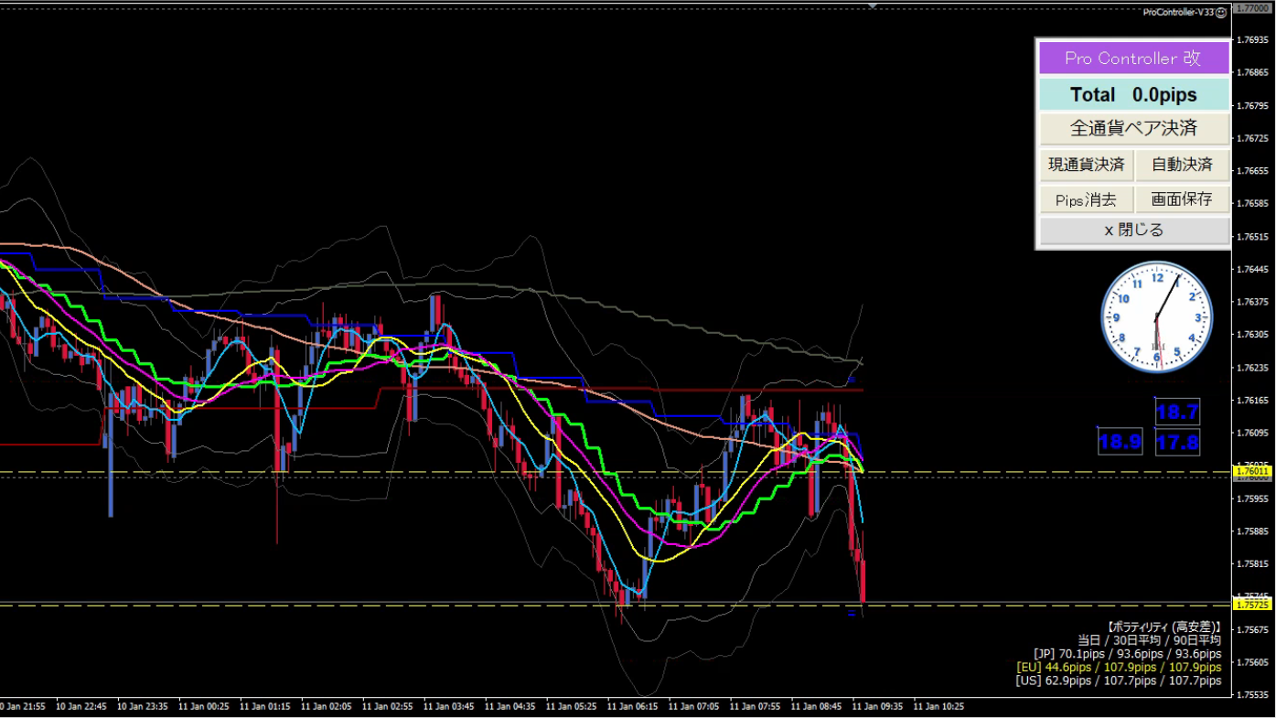The image size is (1276, 718).
Task: Save the screen with 画面保存
Action: click(x=1182, y=199)
